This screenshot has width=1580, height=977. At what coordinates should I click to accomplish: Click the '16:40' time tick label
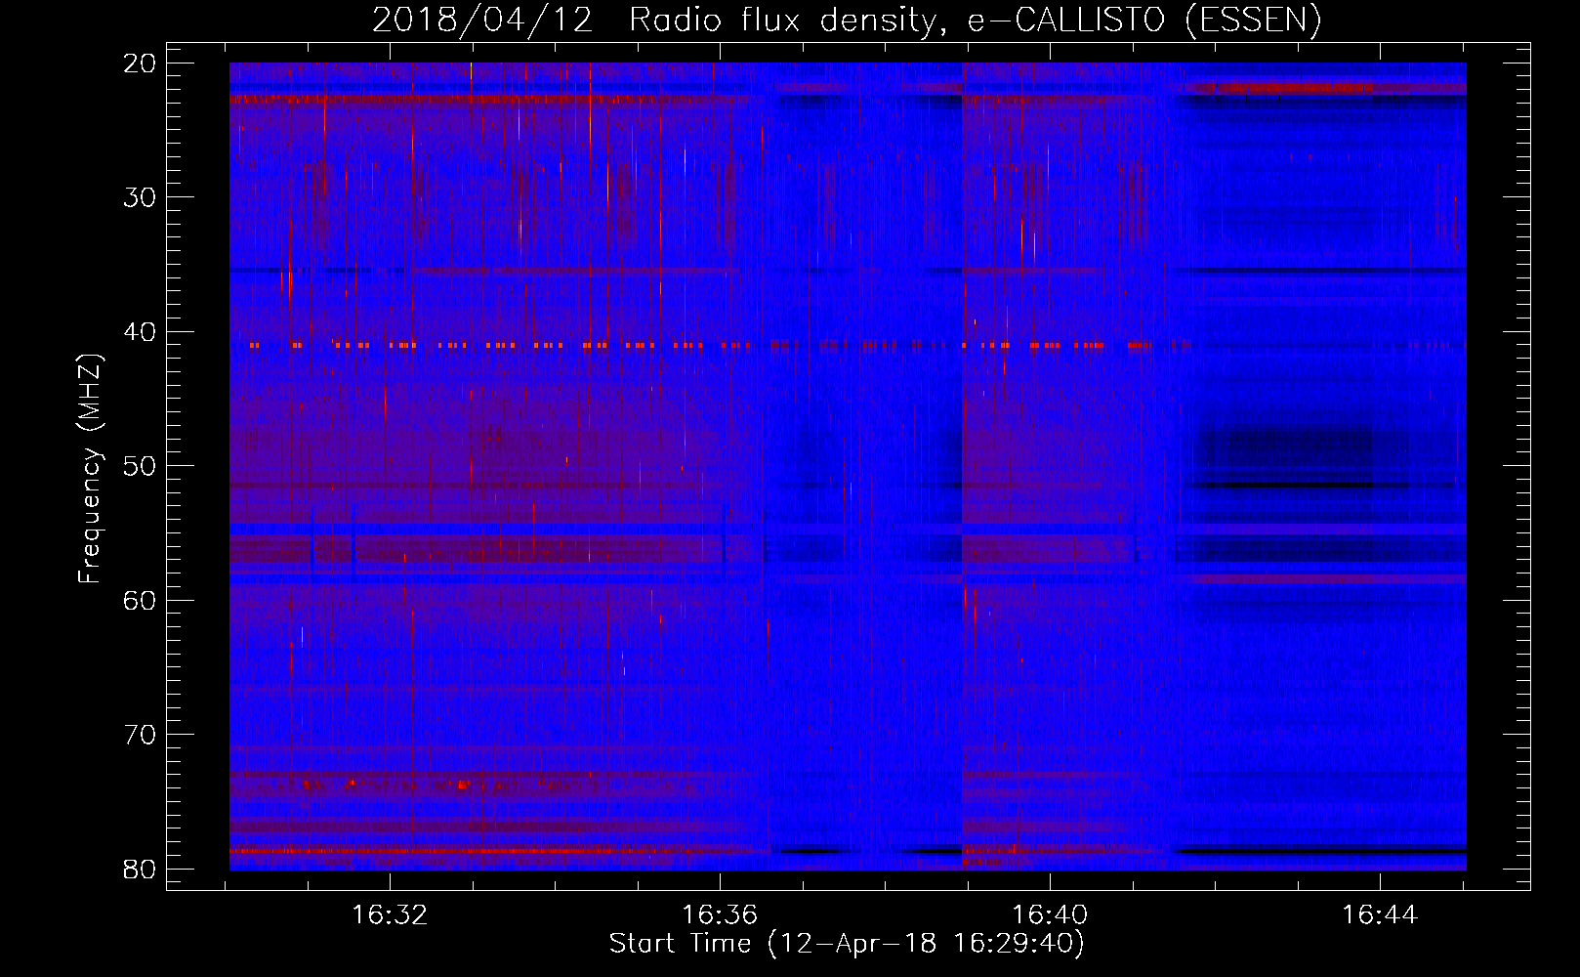[1050, 915]
